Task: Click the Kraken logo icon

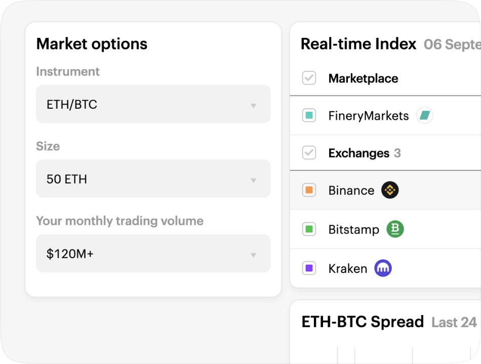Action: pos(383,268)
